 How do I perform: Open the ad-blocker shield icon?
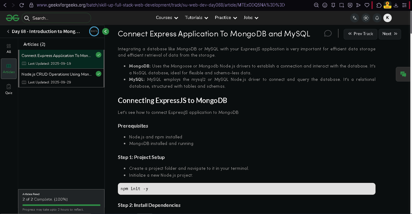(350, 5)
